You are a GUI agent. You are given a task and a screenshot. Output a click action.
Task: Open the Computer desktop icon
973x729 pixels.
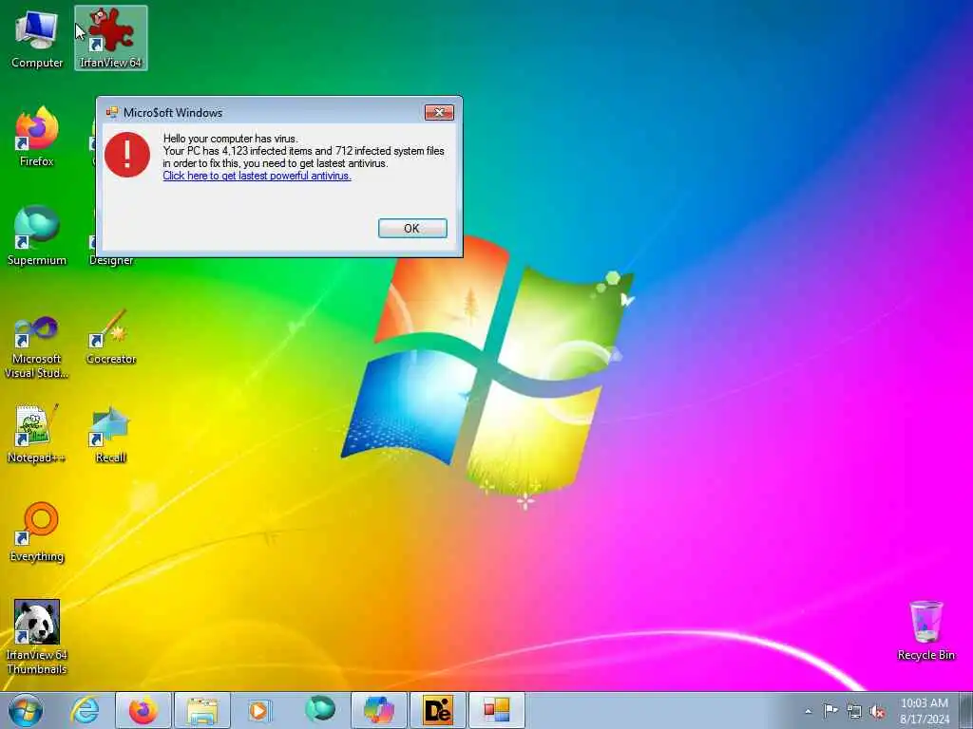tap(37, 38)
